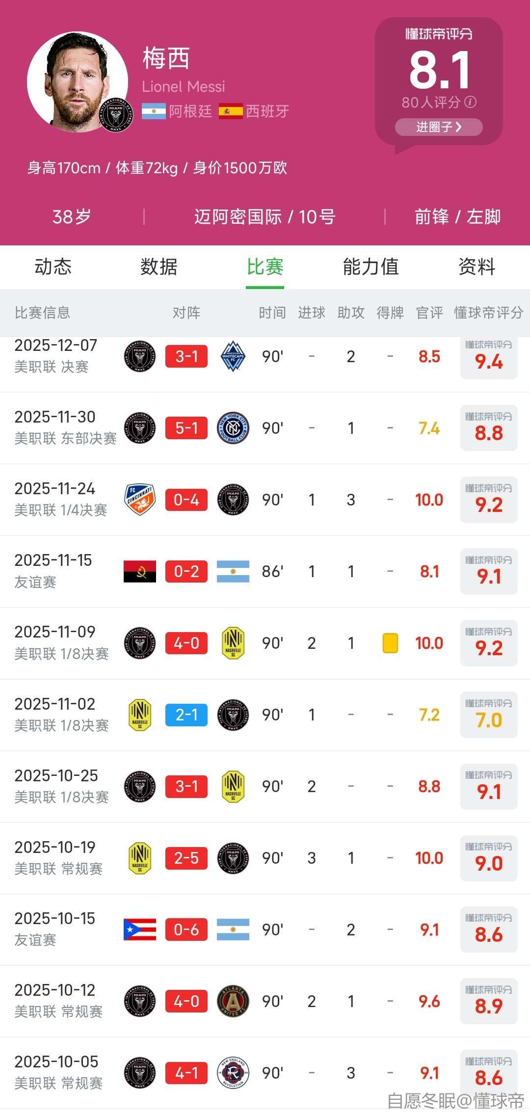
Task: Open the 资料 tab
Action: pos(477,267)
